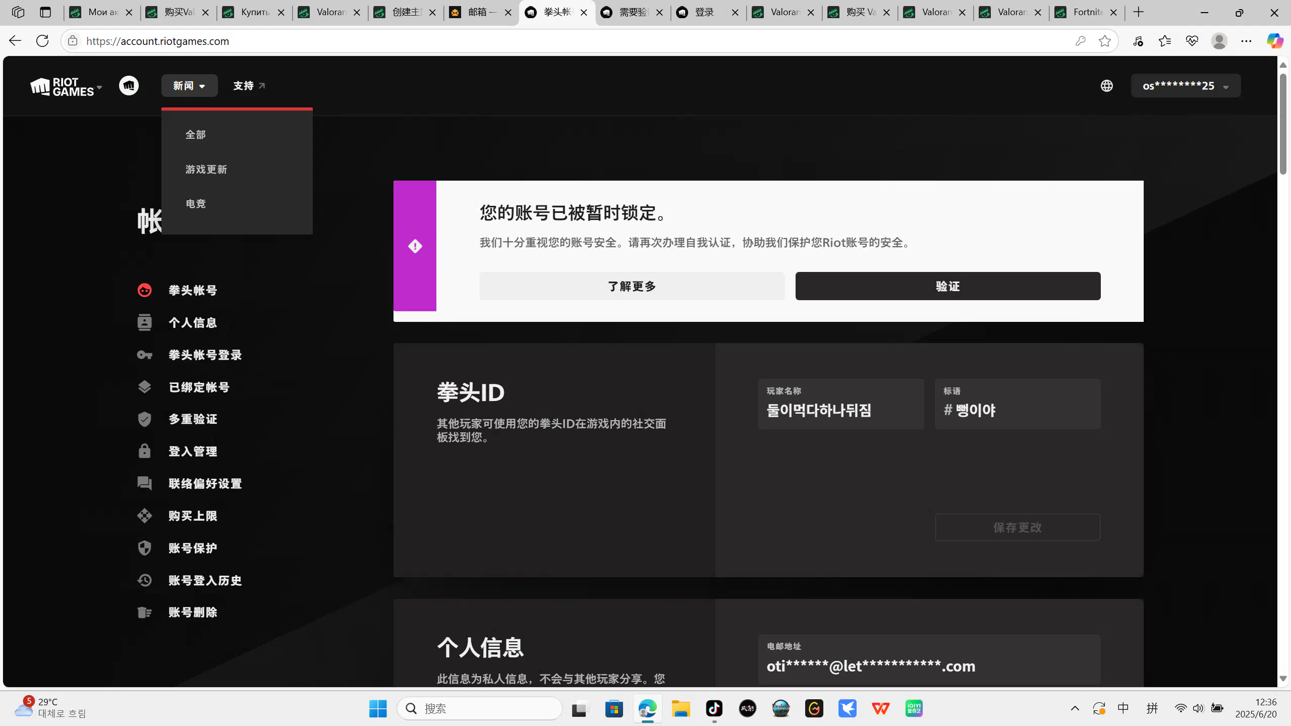1291x726 pixels.
Task: Open the Riot Games logo menu
Action: (x=66, y=86)
